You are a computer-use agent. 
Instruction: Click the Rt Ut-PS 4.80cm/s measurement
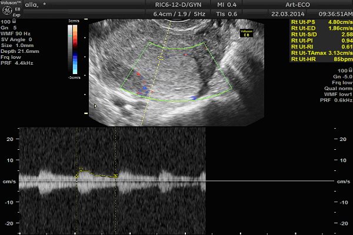coord(321,22)
